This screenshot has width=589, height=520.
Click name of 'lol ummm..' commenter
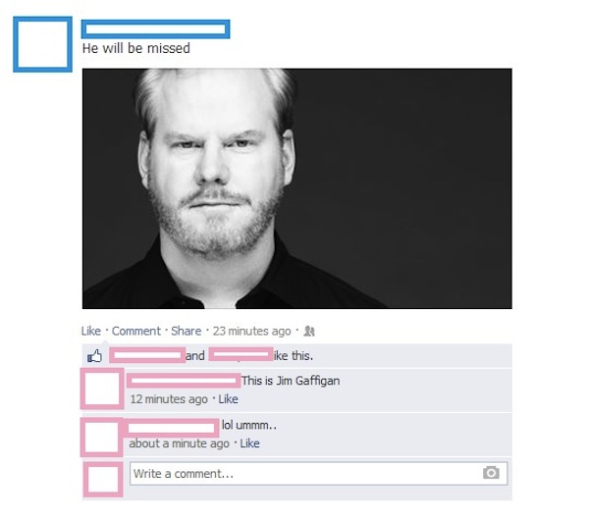pos(172,428)
